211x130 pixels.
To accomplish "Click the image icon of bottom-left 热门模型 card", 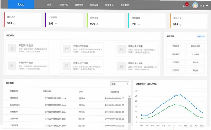I will (x=12, y=66).
